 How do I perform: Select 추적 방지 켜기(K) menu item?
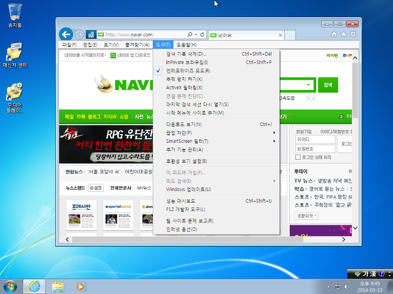[216, 79]
